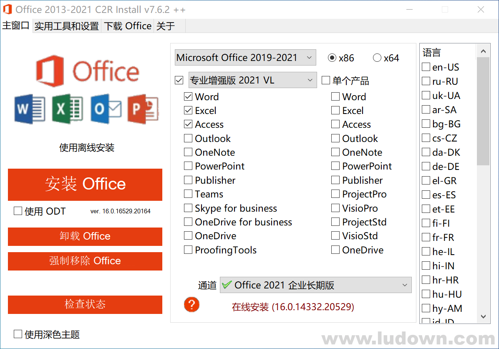Check Excel under single products
This screenshot has width=499, height=349.
tap(335, 110)
